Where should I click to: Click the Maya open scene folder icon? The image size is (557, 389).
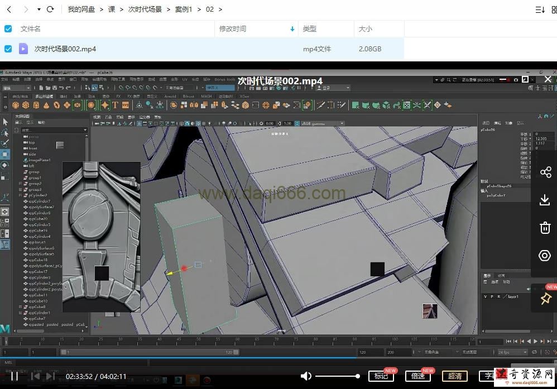coord(48,88)
